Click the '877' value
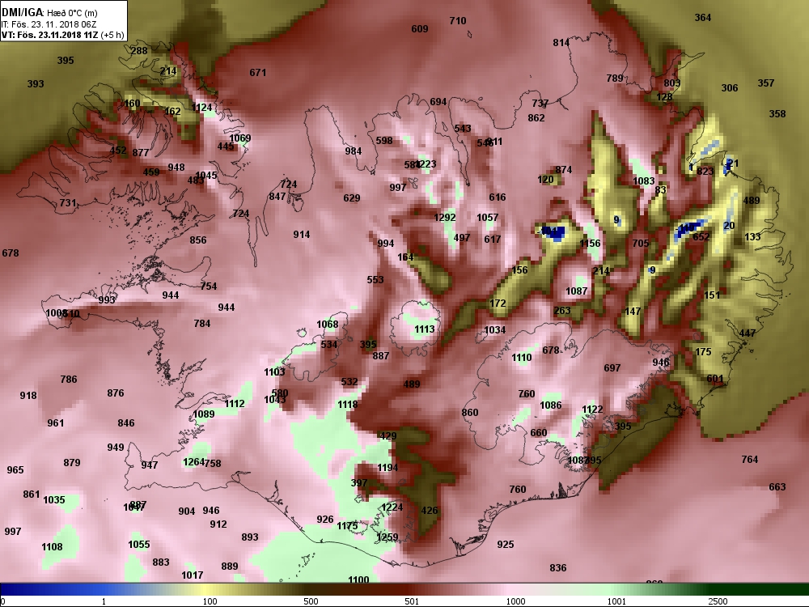Image resolution: width=809 pixels, height=607 pixels. (140, 152)
